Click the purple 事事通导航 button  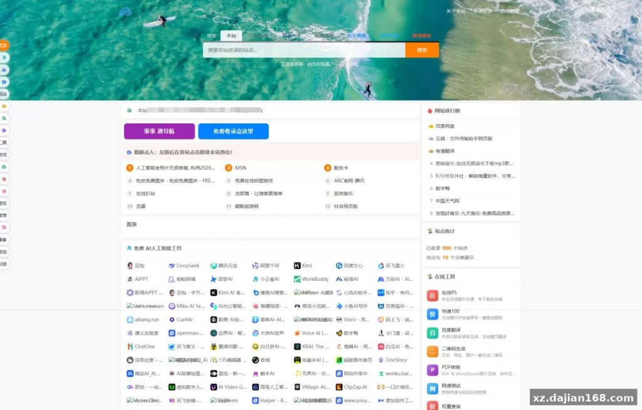159,132
